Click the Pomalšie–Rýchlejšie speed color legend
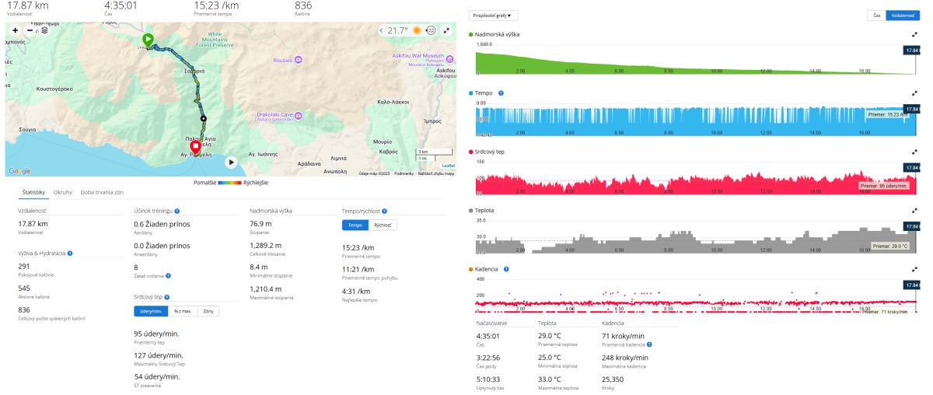 tap(230, 183)
